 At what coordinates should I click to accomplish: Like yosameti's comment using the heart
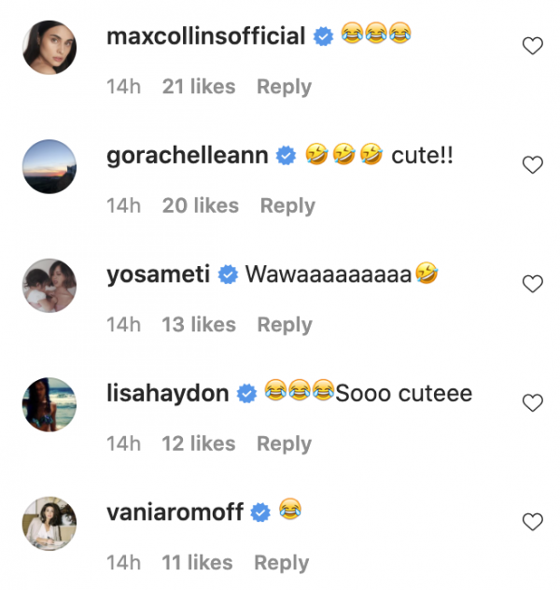pyautogui.click(x=532, y=284)
